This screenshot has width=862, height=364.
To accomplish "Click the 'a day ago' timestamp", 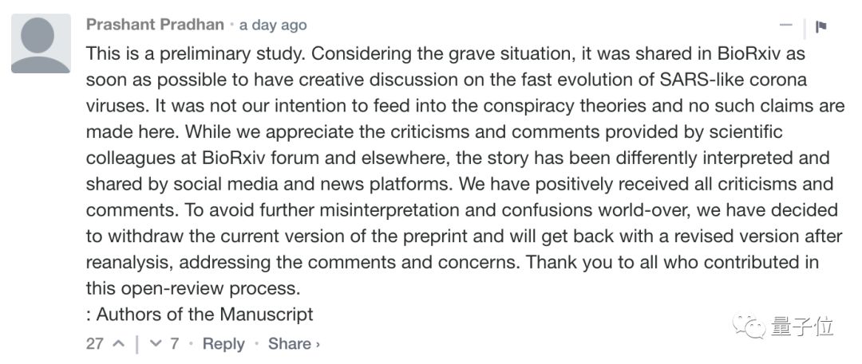I will 273,25.
